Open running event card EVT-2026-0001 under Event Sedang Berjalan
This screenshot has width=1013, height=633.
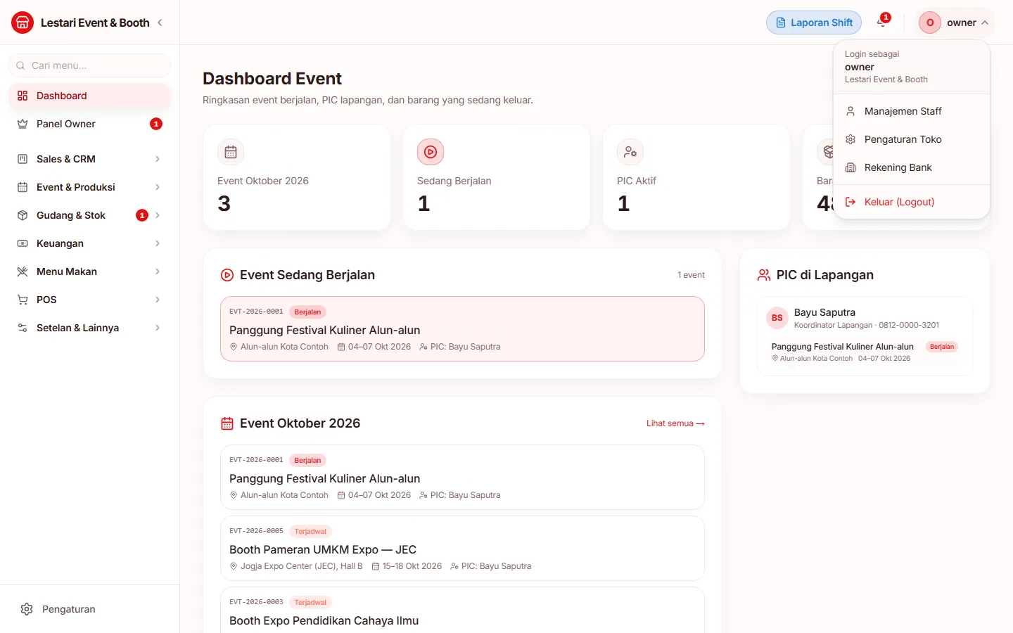(462, 329)
